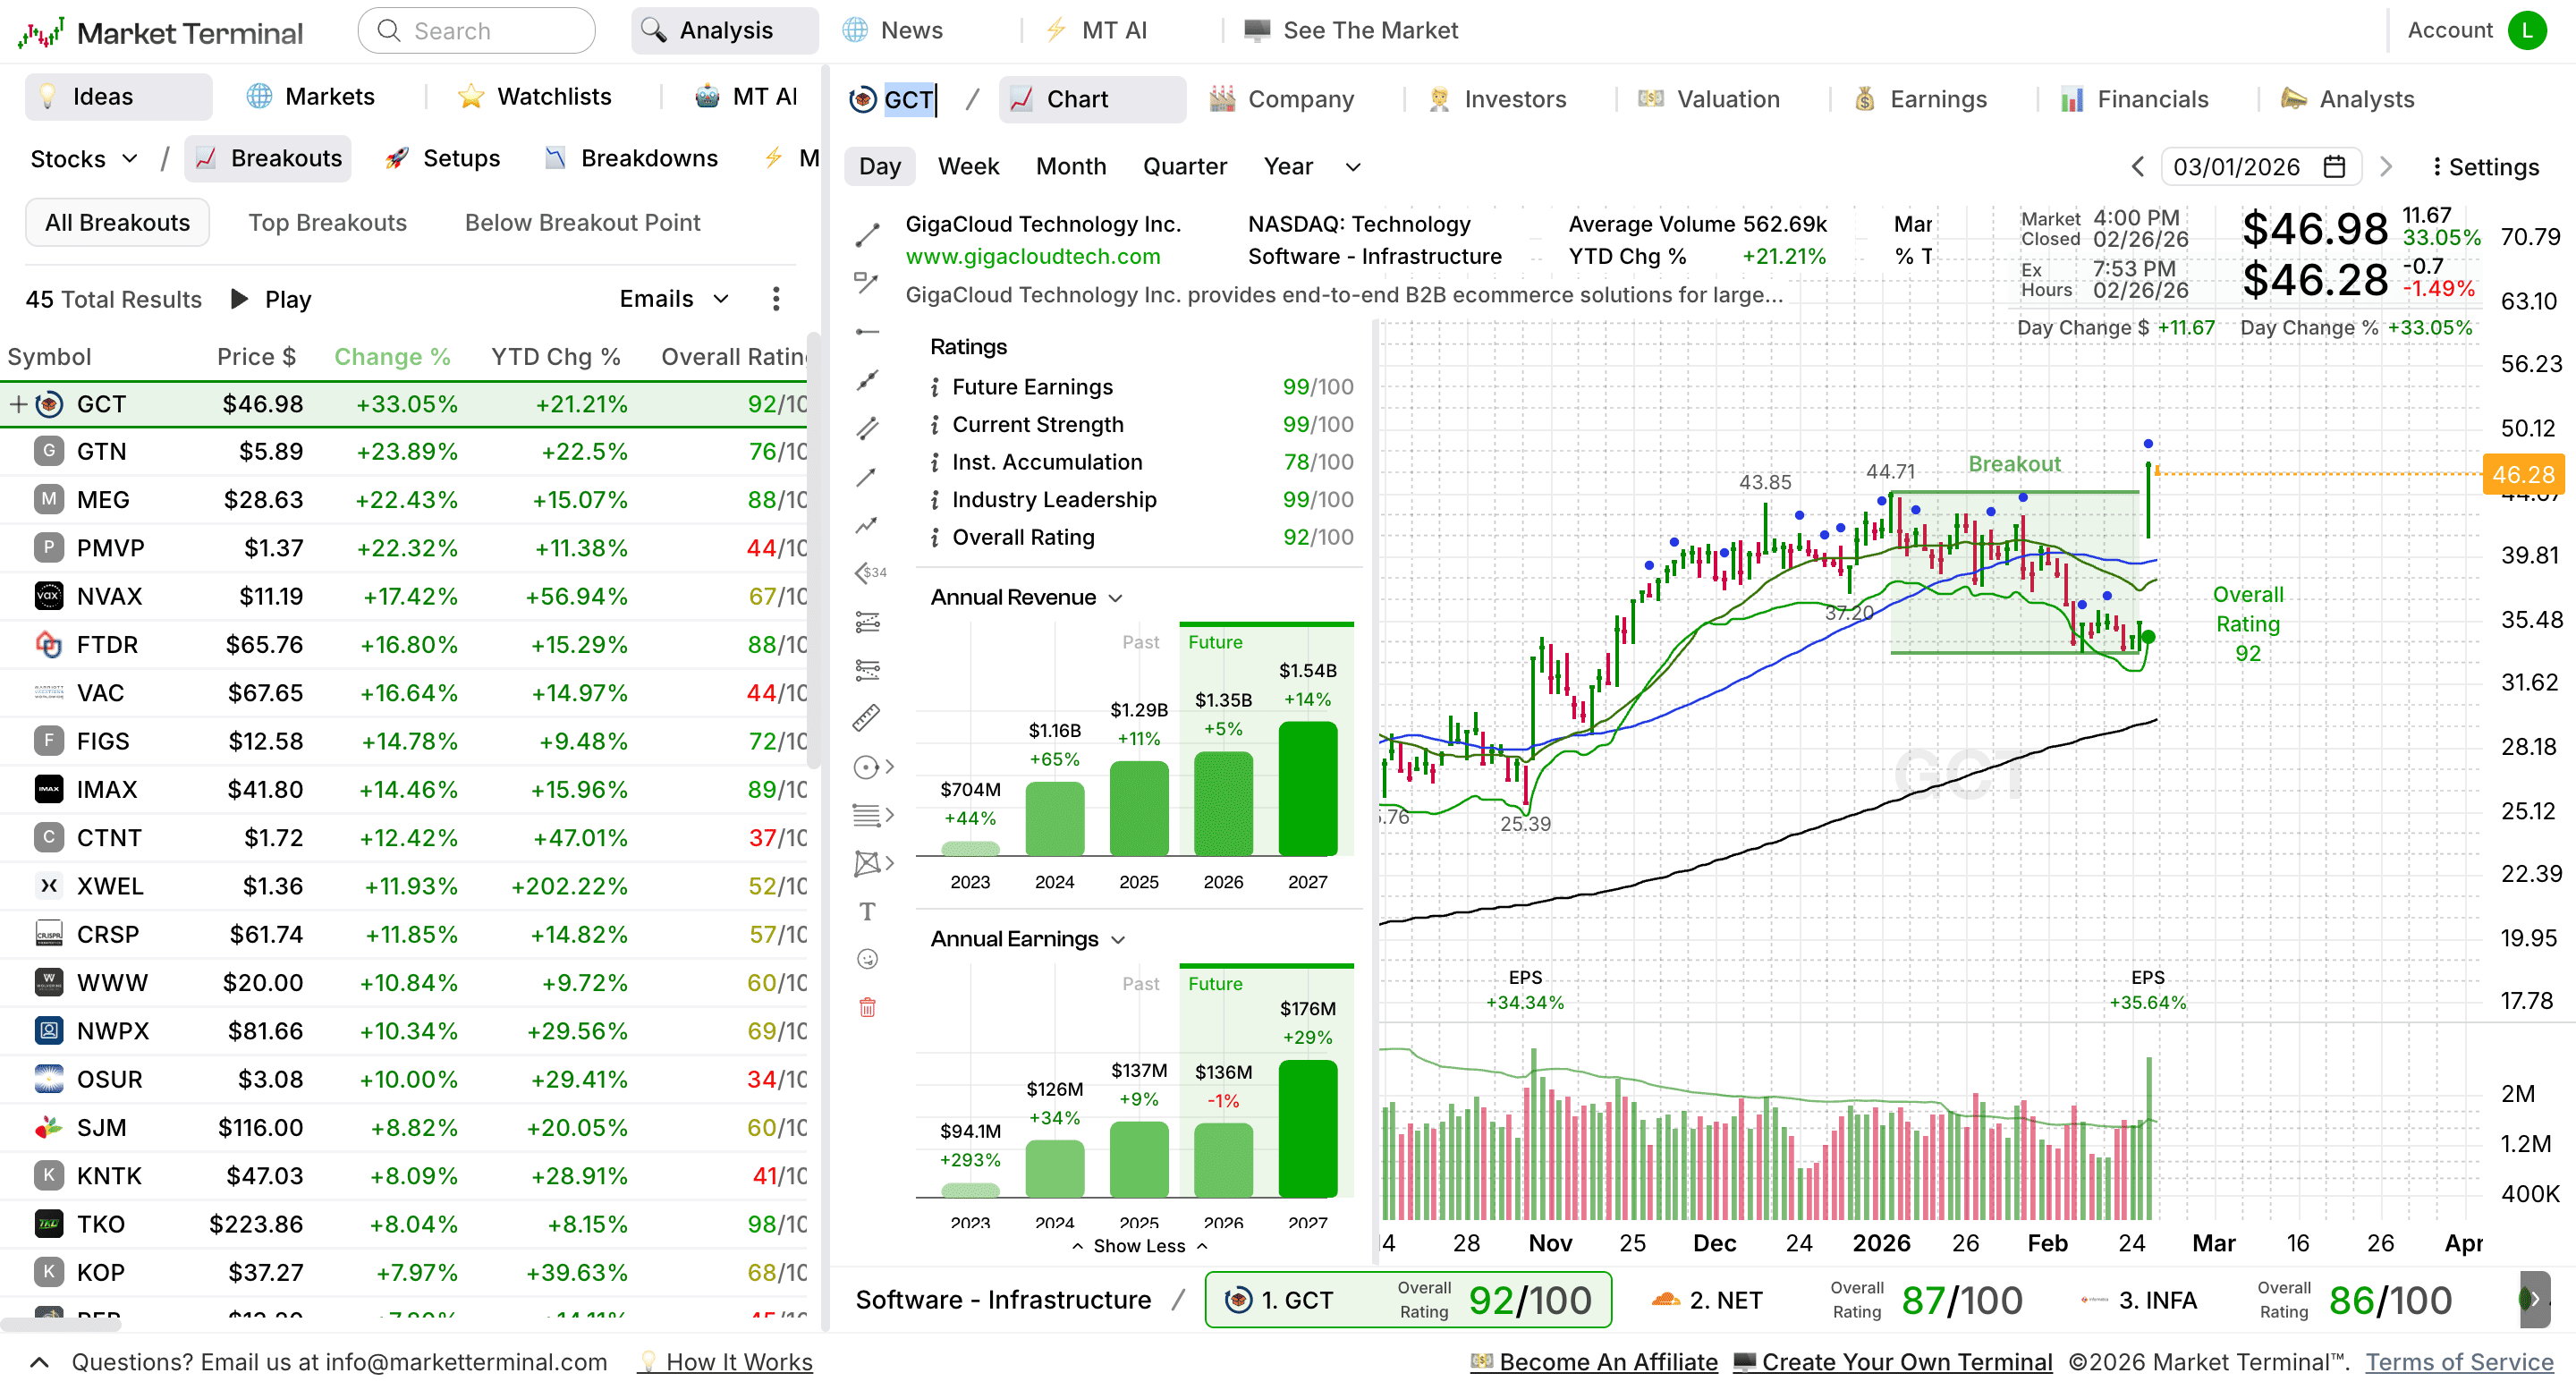Expand the Stocks dropdown
The height and width of the screenshot is (1390, 2576).
point(84,159)
